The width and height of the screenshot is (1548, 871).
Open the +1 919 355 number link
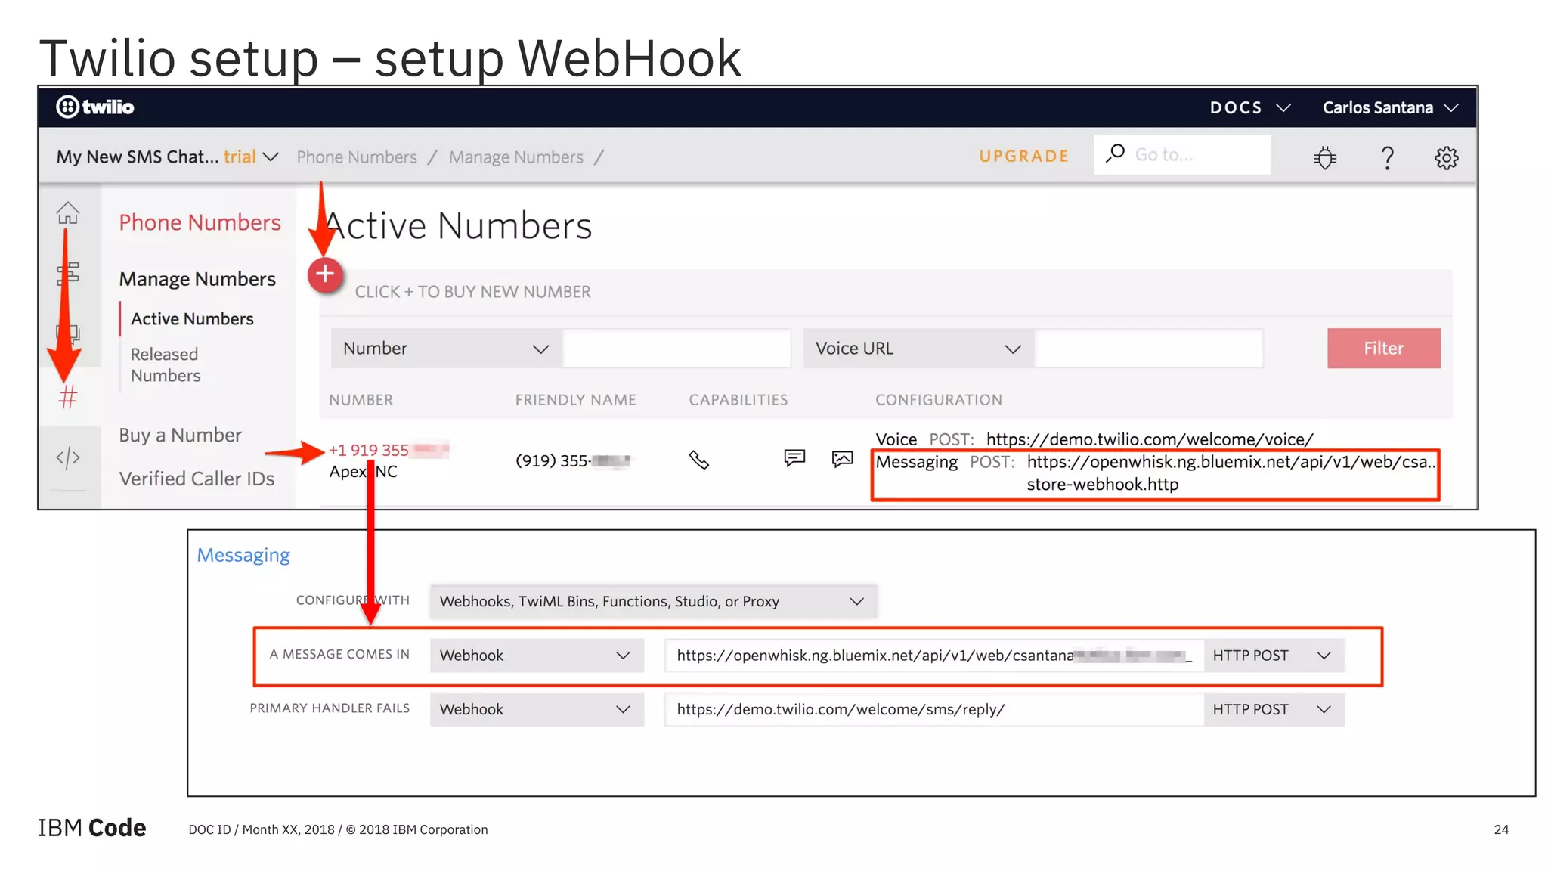[389, 450]
